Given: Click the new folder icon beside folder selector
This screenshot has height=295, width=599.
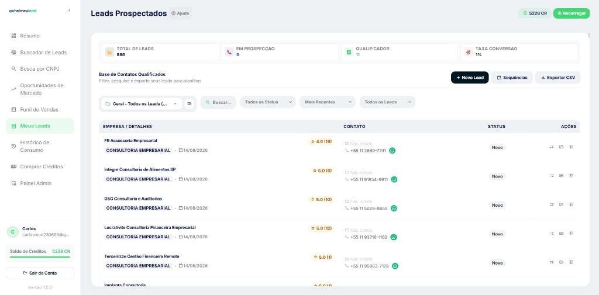Looking at the screenshot, I should click(190, 104).
